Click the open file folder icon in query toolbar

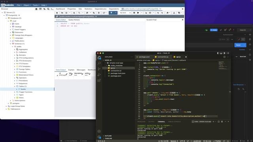point(62,13)
